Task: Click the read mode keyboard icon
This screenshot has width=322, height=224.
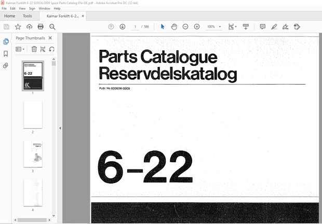Action: coord(246,26)
